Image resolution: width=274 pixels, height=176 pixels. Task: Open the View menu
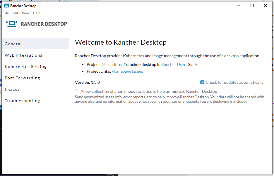25,13
